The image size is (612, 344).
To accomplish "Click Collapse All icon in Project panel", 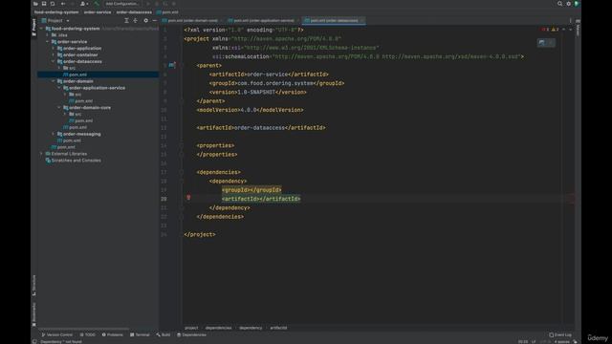I will 136,20.
